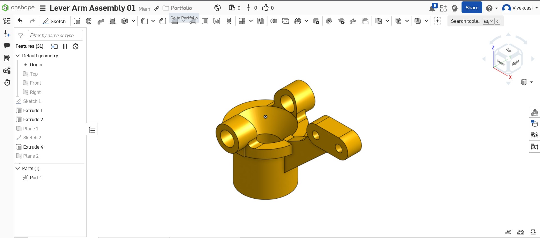
Task: Click the like thumbs-up counter
Action: click(268, 8)
